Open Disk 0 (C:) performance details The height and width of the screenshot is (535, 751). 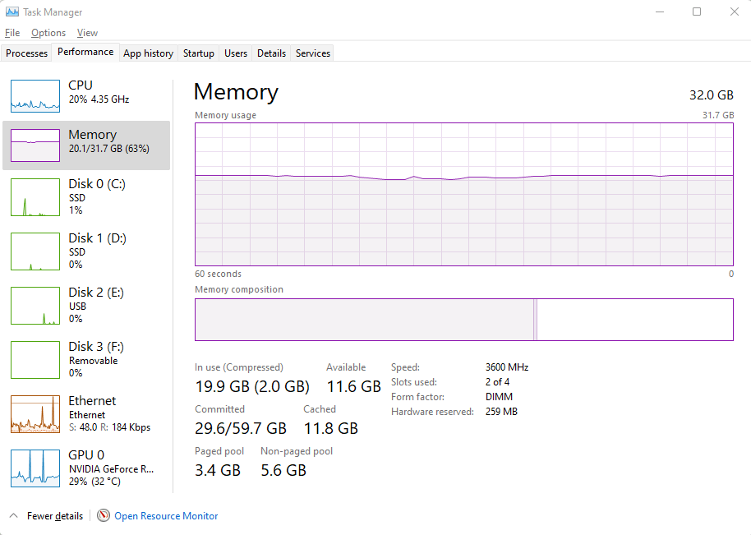[86, 197]
